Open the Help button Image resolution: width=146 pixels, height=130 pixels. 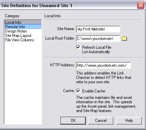coord(129,121)
